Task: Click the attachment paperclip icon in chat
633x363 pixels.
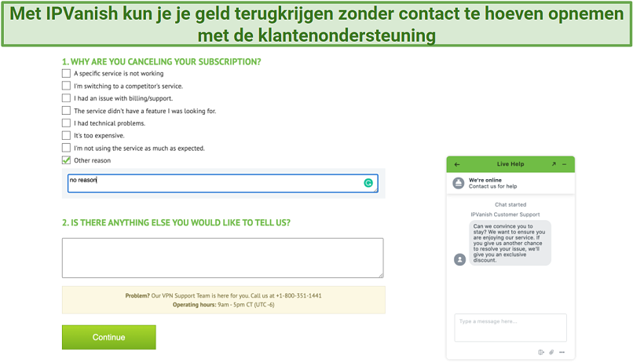Action: pos(551,352)
